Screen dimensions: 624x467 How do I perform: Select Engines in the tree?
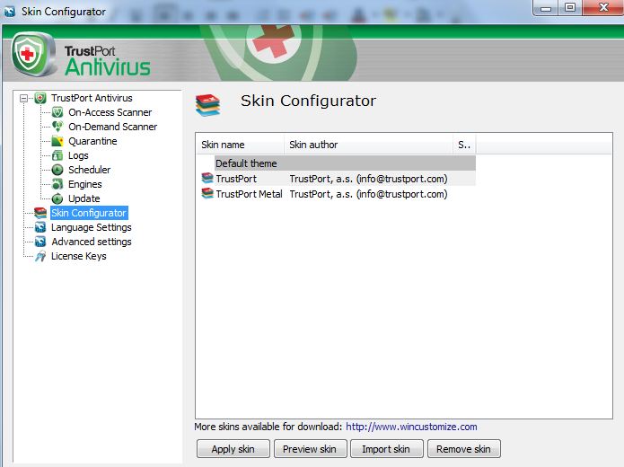(85, 184)
